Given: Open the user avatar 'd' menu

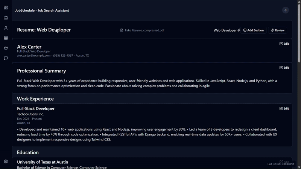Looking at the screenshot, I should (x=286, y=10).
